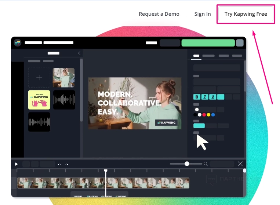Click the Modern Collaborative Easy preview text
The width and height of the screenshot is (280, 205).
point(130,103)
